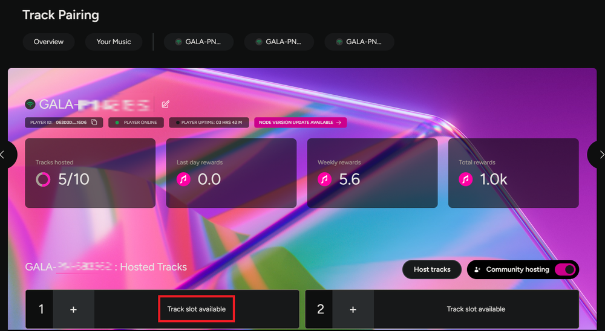Click the Track Pairing page heading
Screen dimensions: 605x331
60,15
